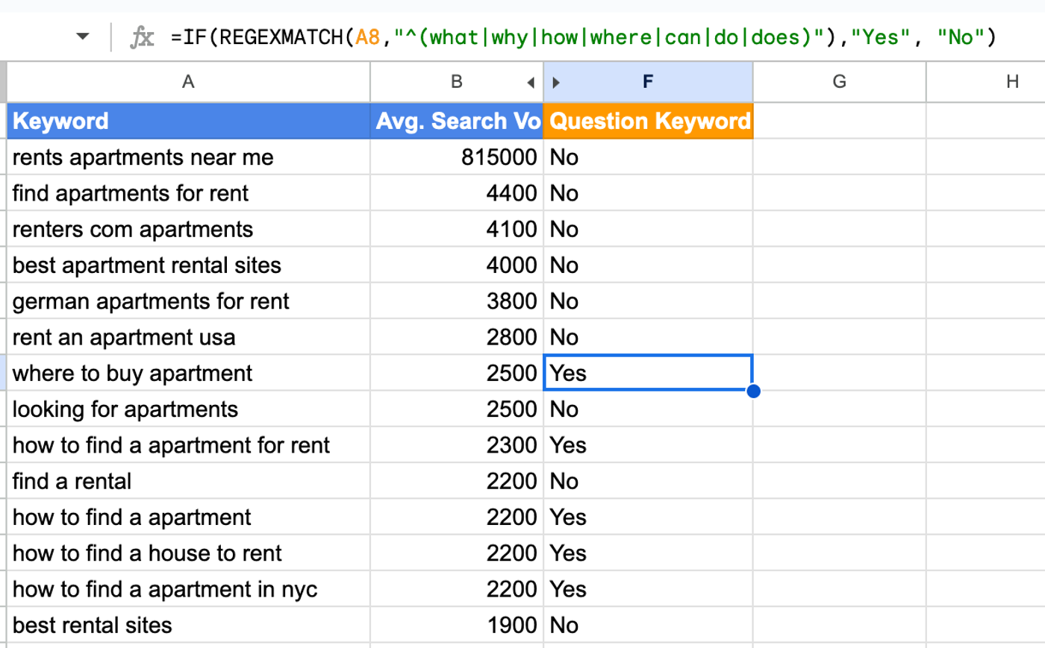Click the left-pointing hidden-columns arrow on column B
The width and height of the screenshot is (1045, 648).
[x=531, y=82]
